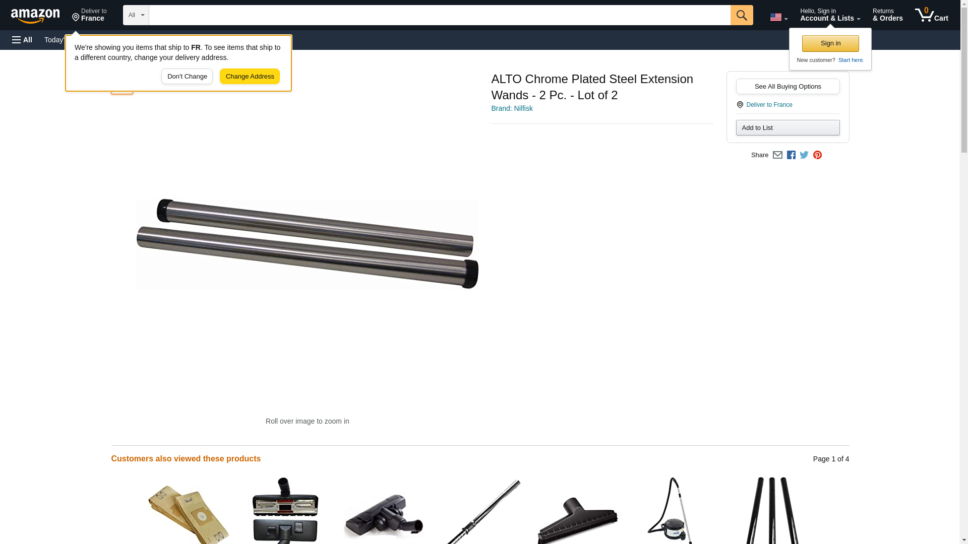
Task: Share product via email icon
Action: click(777, 155)
